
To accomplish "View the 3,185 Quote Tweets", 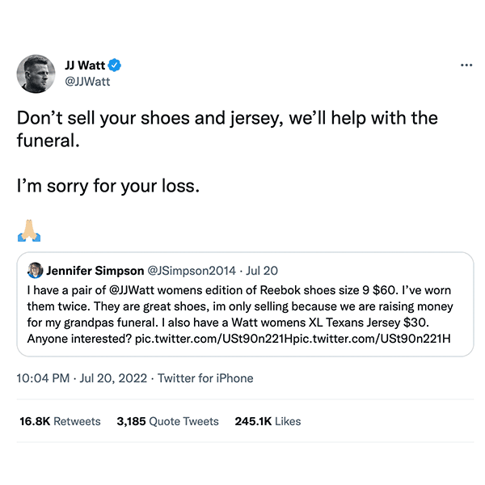I will click(167, 421).
